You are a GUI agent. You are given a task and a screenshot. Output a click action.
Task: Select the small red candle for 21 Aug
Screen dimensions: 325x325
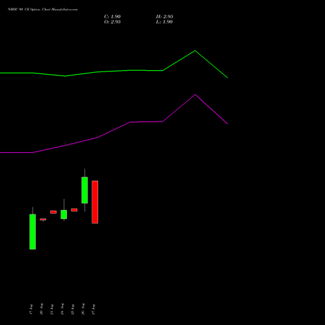click(53, 212)
